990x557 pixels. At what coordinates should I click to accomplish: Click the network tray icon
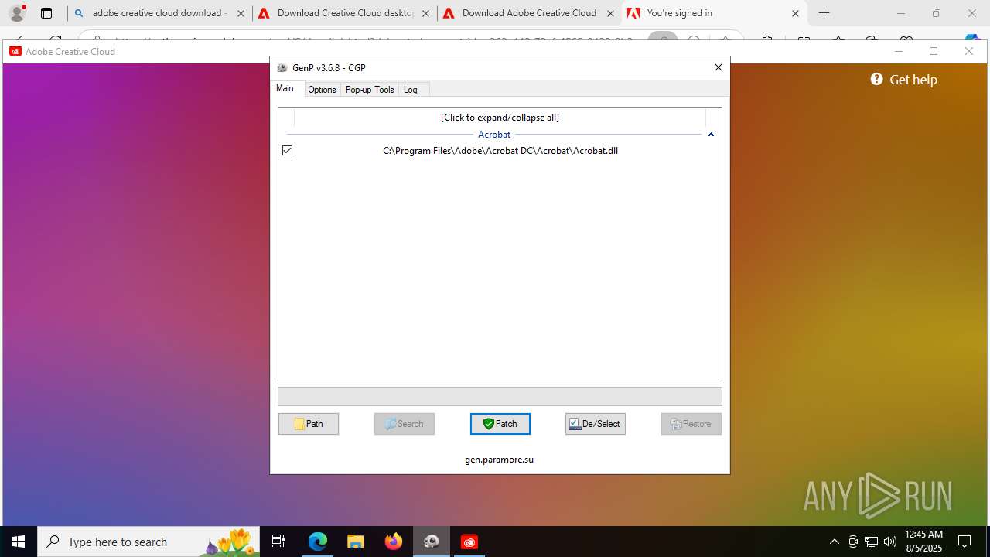(x=872, y=542)
